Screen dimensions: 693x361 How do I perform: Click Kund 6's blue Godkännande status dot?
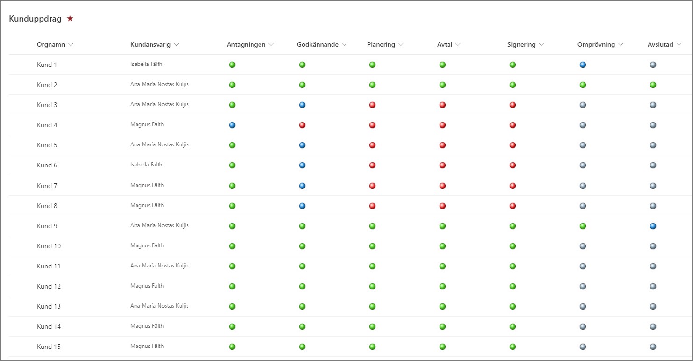(x=302, y=165)
